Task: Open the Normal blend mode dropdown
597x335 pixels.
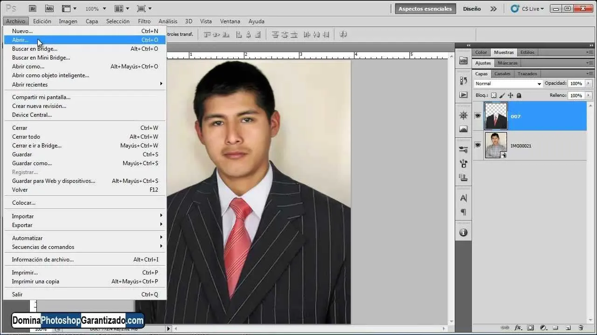Action: click(508, 84)
